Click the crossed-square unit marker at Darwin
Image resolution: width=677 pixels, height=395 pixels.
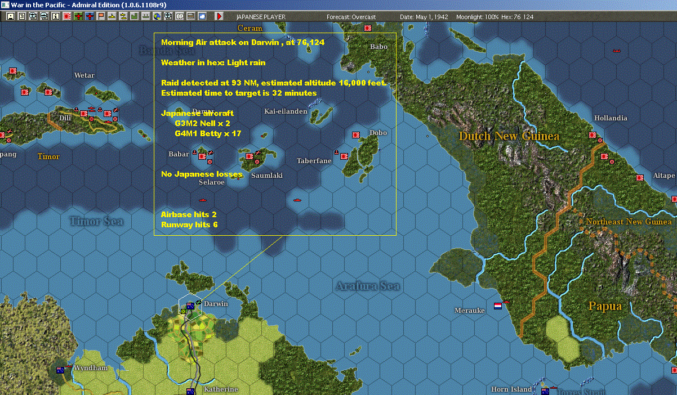pos(184,311)
